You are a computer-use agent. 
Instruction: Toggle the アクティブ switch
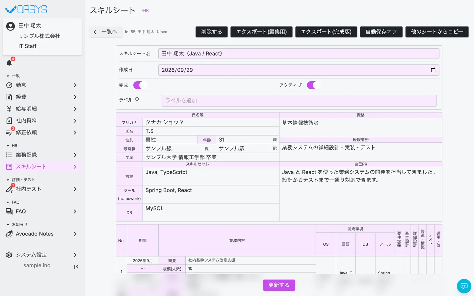pos(314,85)
